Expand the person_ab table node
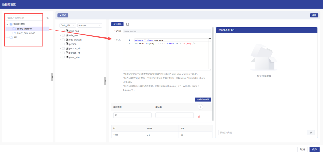Viewport: 323px width, 154px height. point(60,48)
